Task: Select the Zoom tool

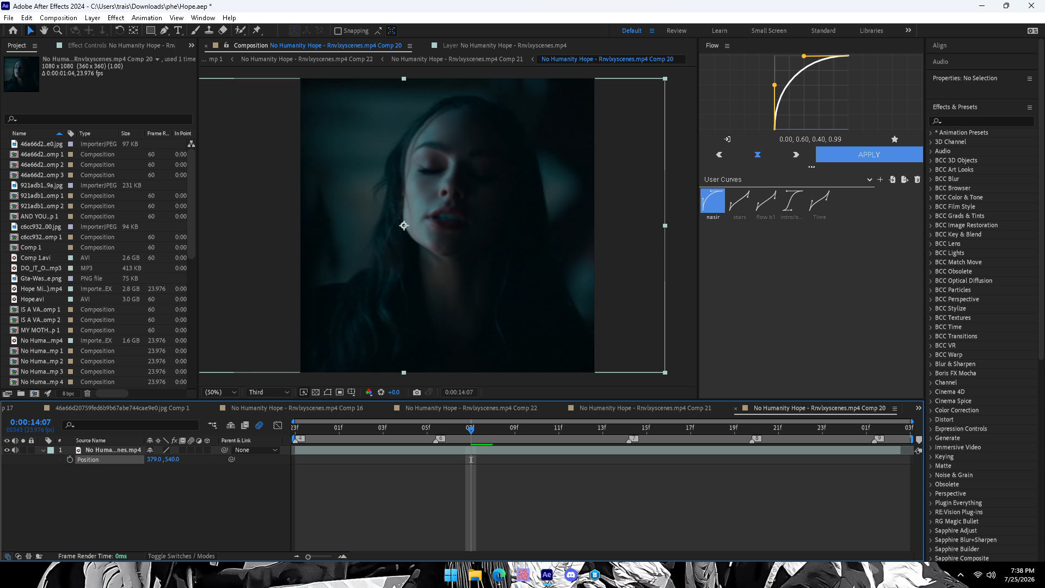Action: point(58,30)
